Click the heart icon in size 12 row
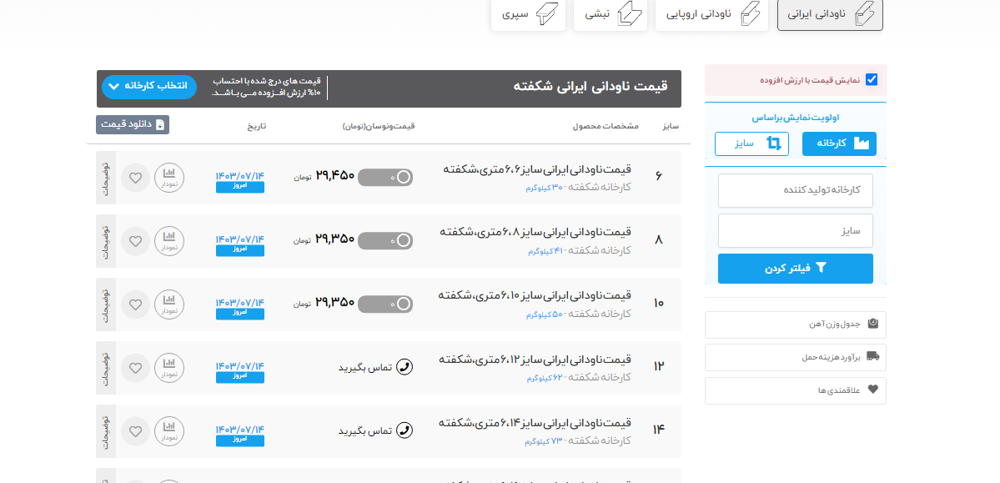1000x483 pixels. tap(135, 368)
